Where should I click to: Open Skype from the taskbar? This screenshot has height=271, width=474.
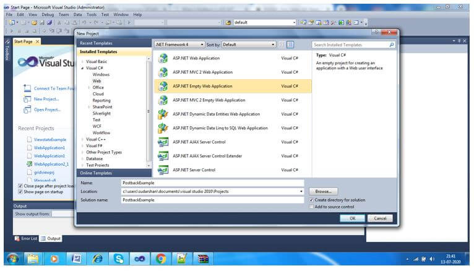(119, 259)
